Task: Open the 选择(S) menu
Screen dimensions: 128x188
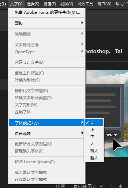Action: [33, 4]
